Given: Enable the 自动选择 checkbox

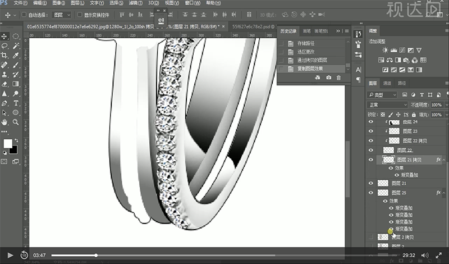Looking at the screenshot, I should pyautogui.click(x=24, y=15).
